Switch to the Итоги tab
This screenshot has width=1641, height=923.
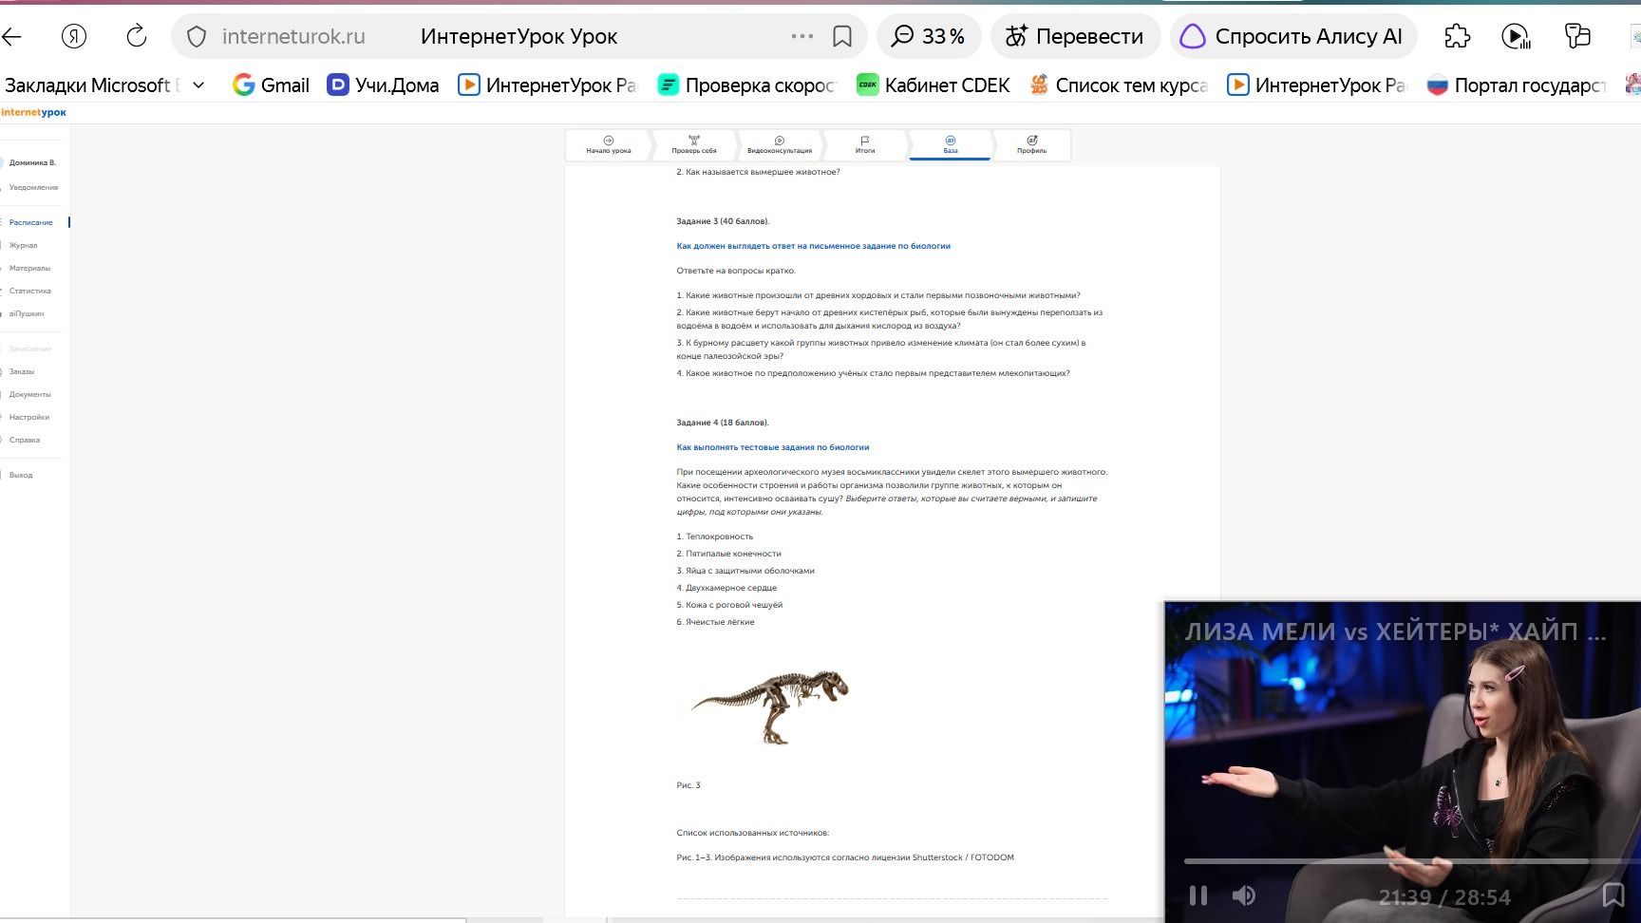coord(865,145)
